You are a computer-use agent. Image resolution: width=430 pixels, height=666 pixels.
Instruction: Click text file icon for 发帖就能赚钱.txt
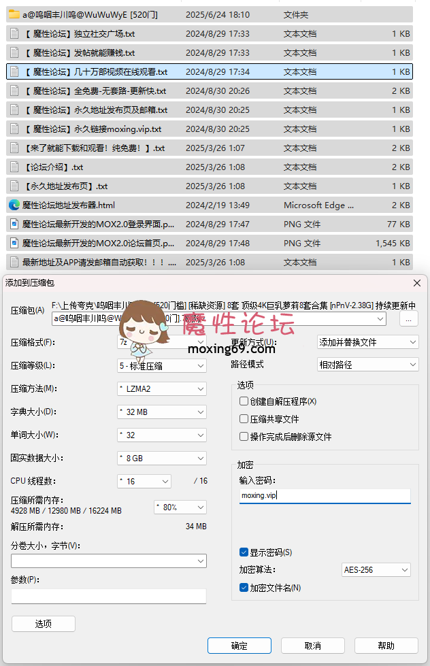(14, 52)
